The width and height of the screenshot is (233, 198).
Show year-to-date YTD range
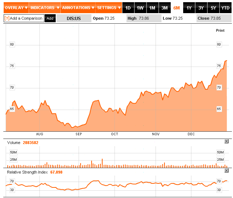(x=225, y=8)
